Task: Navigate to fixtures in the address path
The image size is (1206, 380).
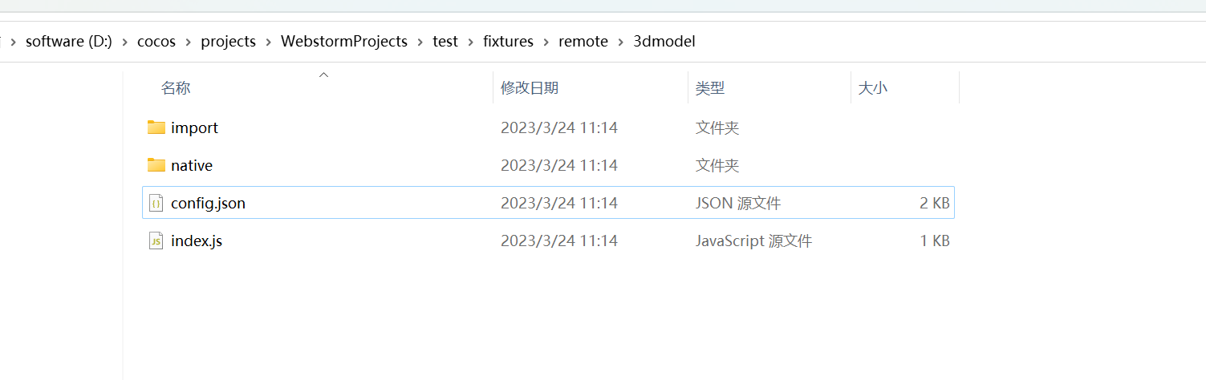Action: point(508,42)
